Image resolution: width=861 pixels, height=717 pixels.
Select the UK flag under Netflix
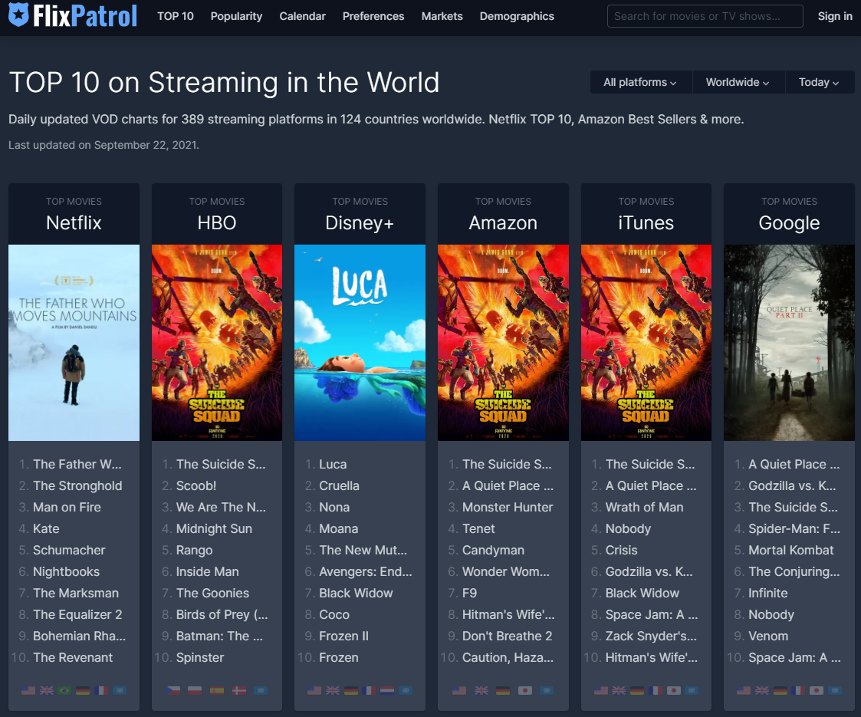pyautogui.click(x=47, y=691)
